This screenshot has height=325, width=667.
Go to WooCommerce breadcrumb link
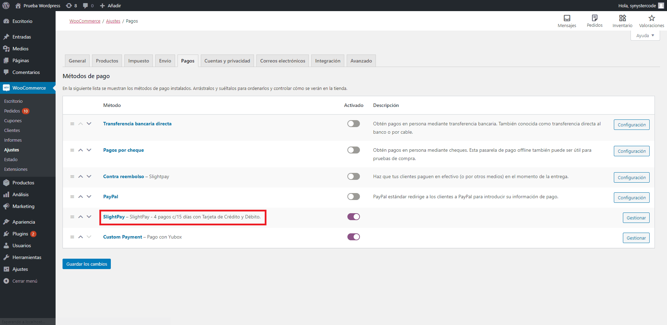85,21
